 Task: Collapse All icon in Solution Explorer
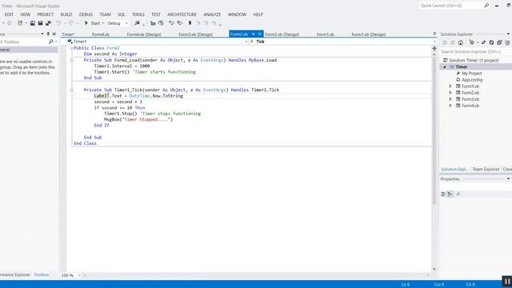[499, 42]
